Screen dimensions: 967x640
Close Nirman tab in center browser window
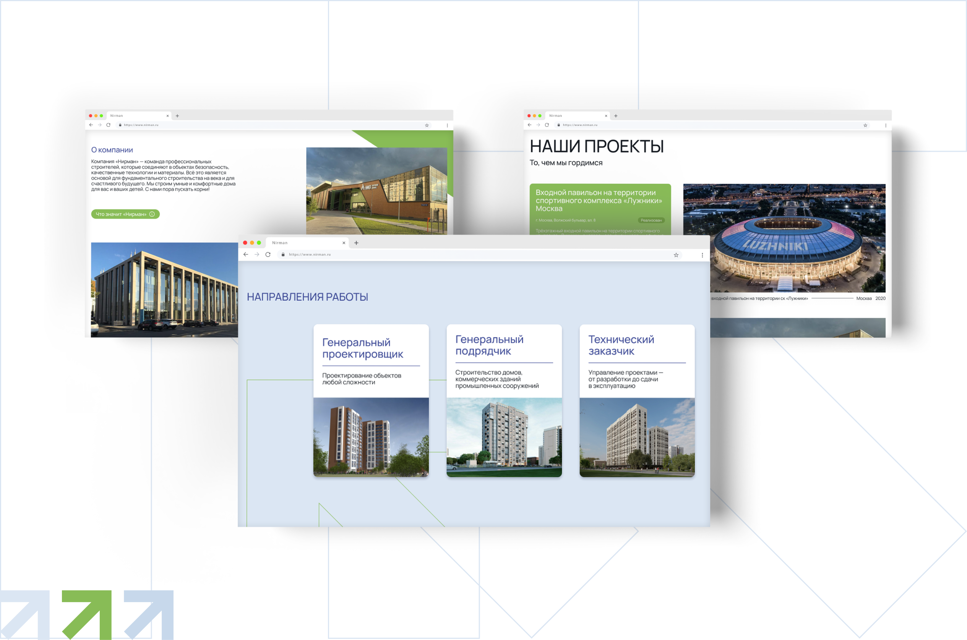(344, 243)
